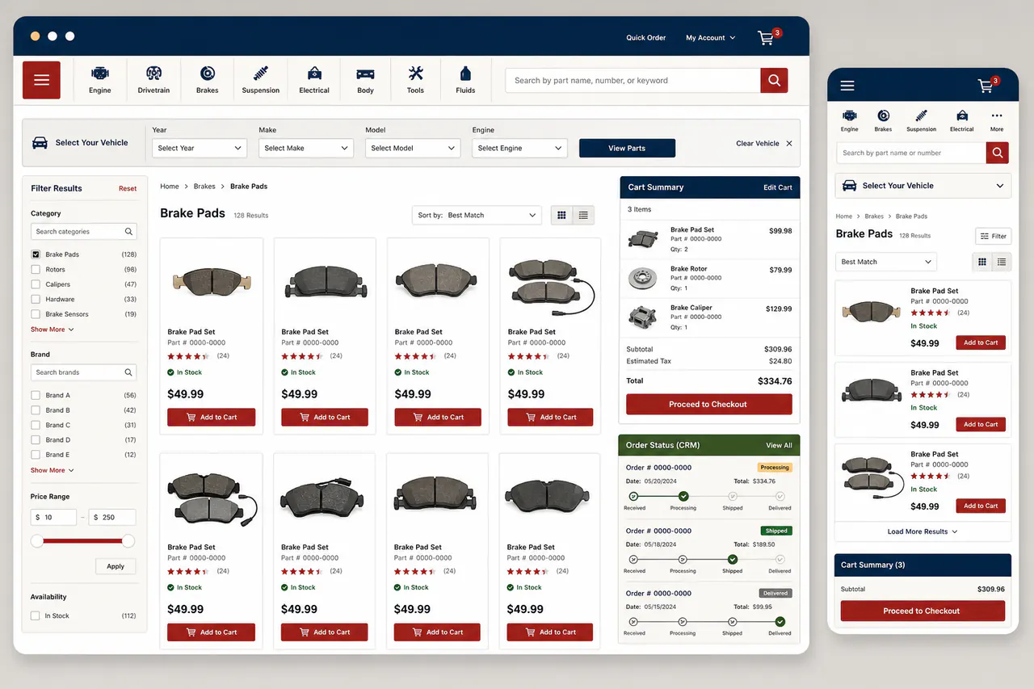The height and width of the screenshot is (689, 1034).
Task: Select the Body category icon
Action: [x=365, y=74]
